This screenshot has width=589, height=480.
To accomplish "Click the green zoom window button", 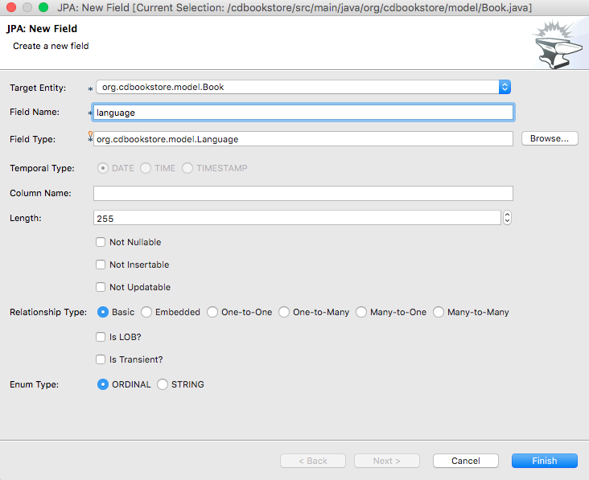I will point(43,7).
